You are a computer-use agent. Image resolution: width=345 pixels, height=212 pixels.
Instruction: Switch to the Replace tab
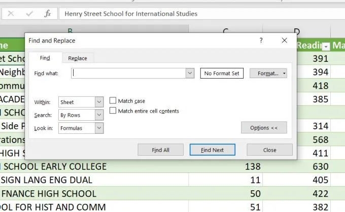coord(78,58)
